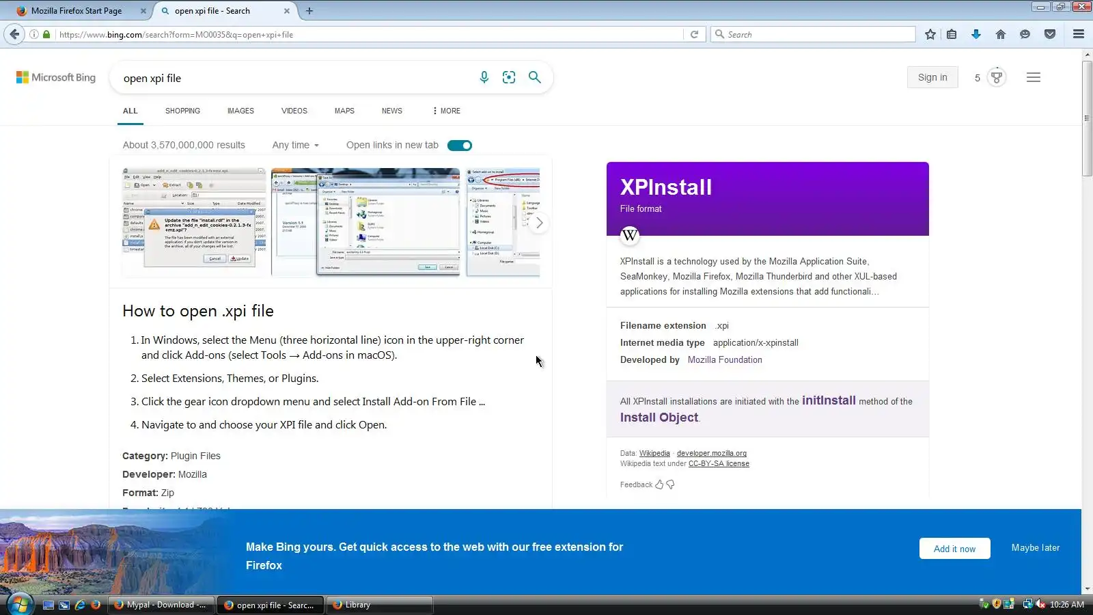This screenshot has width=1093, height=615.
Task: Close the open xpi file - Search tab
Action: tap(286, 11)
